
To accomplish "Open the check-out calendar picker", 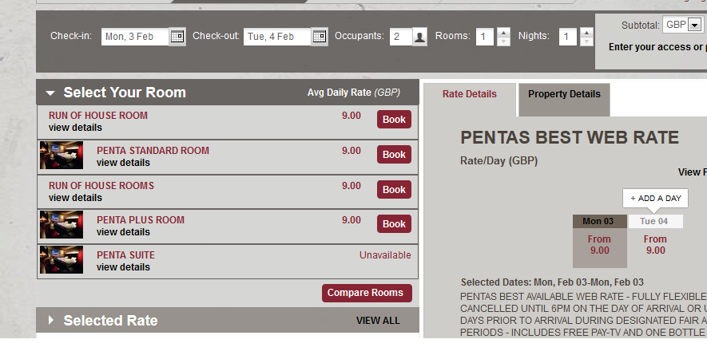I will pyautogui.click(x=320, y=37).
